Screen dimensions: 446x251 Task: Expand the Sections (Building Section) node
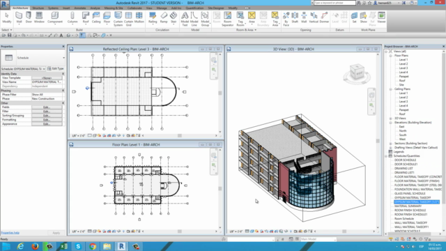click(390, 144)
